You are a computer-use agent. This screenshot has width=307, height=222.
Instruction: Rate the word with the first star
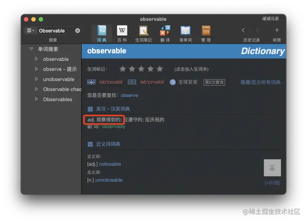(x=123, y=69)
